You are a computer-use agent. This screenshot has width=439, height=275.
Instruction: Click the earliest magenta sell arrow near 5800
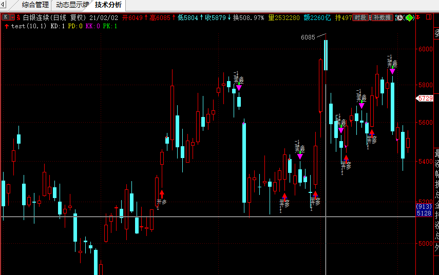[x=239, y=88]
